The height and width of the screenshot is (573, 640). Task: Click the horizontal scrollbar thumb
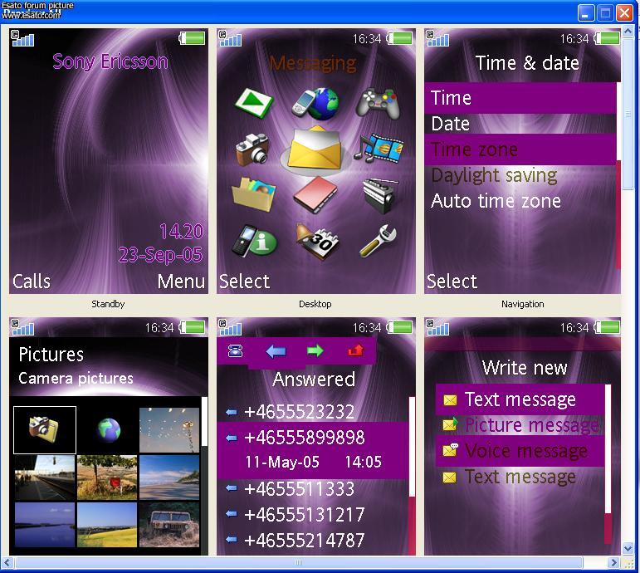[299, 562]
